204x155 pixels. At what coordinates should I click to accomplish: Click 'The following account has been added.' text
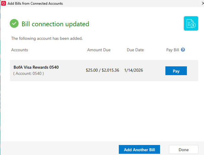click(47, 38)
